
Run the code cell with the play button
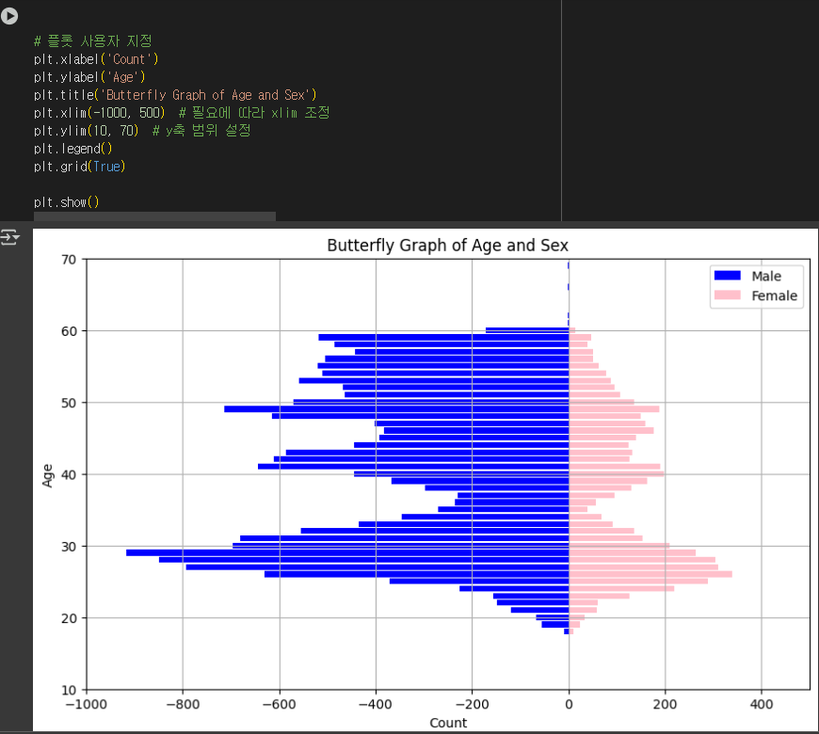(x=8, y=16)
